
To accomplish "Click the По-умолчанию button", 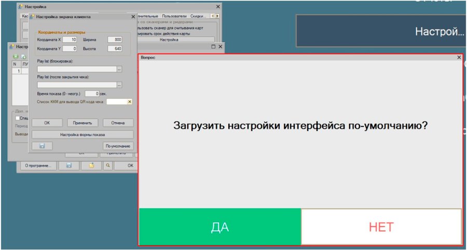I will coord(118,146).
